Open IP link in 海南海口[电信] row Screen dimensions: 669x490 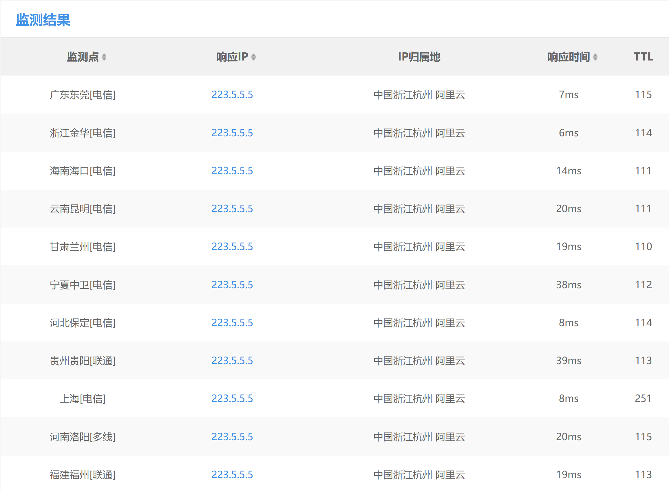pos(232,171)
